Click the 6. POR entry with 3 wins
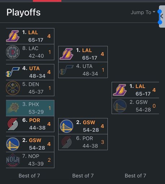165x184 pixels. click(x=83, y=142)
